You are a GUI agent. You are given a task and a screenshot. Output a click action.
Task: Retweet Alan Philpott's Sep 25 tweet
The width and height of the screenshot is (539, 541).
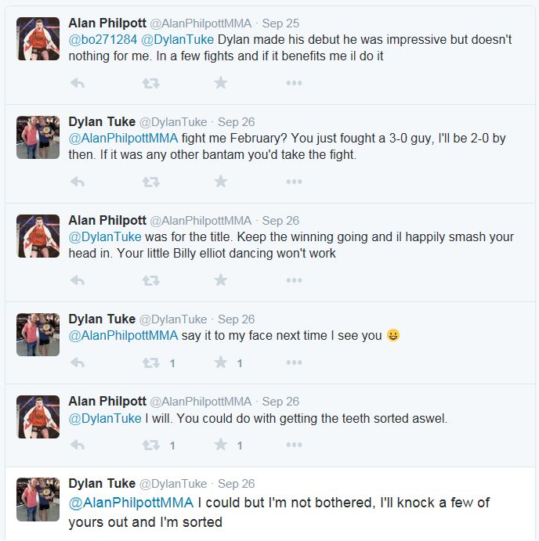click(x=151, y=83)
